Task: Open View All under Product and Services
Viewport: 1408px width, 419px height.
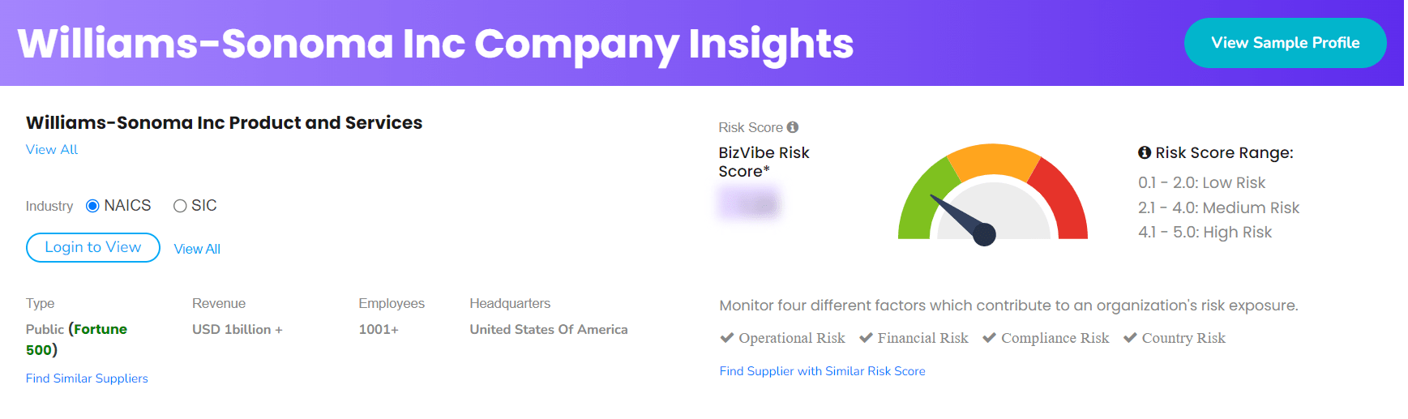Action: 52,150
